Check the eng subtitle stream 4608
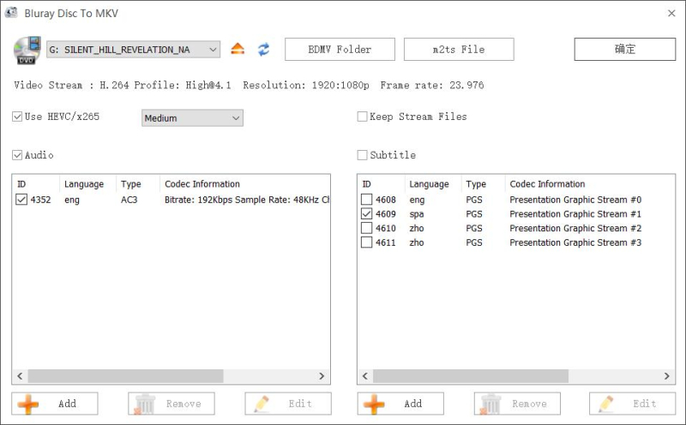 coord(367,200)
